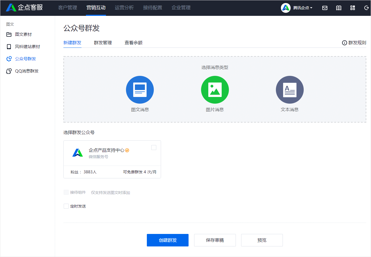Click the 微信服务号 text
Screen dimensions: 371x257
[x=98, y=157]
